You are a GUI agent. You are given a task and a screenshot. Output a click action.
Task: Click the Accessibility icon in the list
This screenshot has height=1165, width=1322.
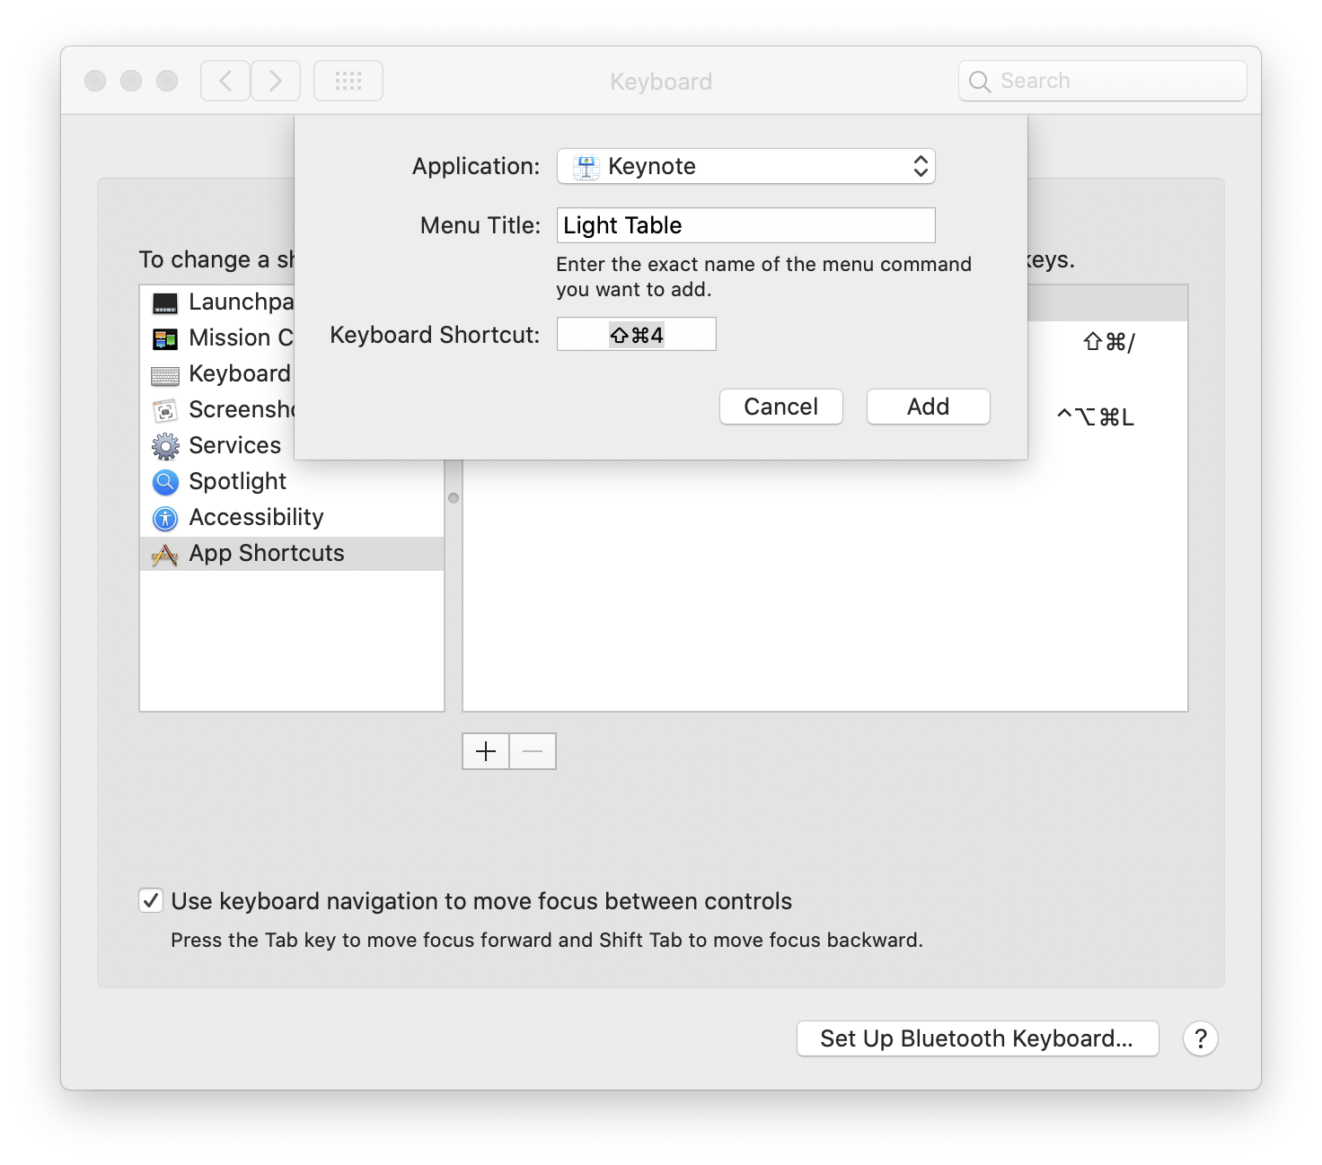(x=165, y=518)
